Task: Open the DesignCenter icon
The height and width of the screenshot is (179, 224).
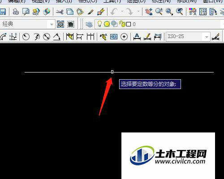Action: point(203,12)
